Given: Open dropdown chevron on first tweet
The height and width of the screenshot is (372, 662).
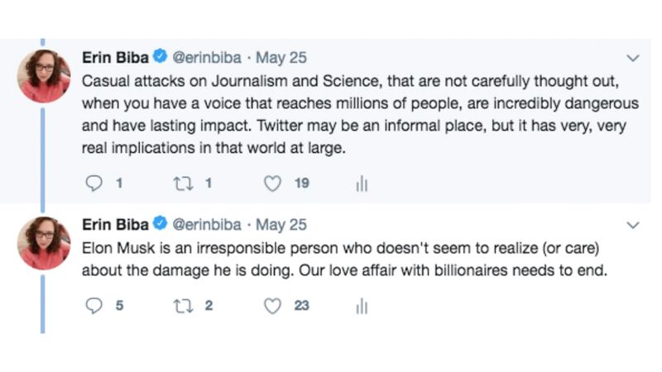Looking at the screenshot, I should tap(633, 59).
